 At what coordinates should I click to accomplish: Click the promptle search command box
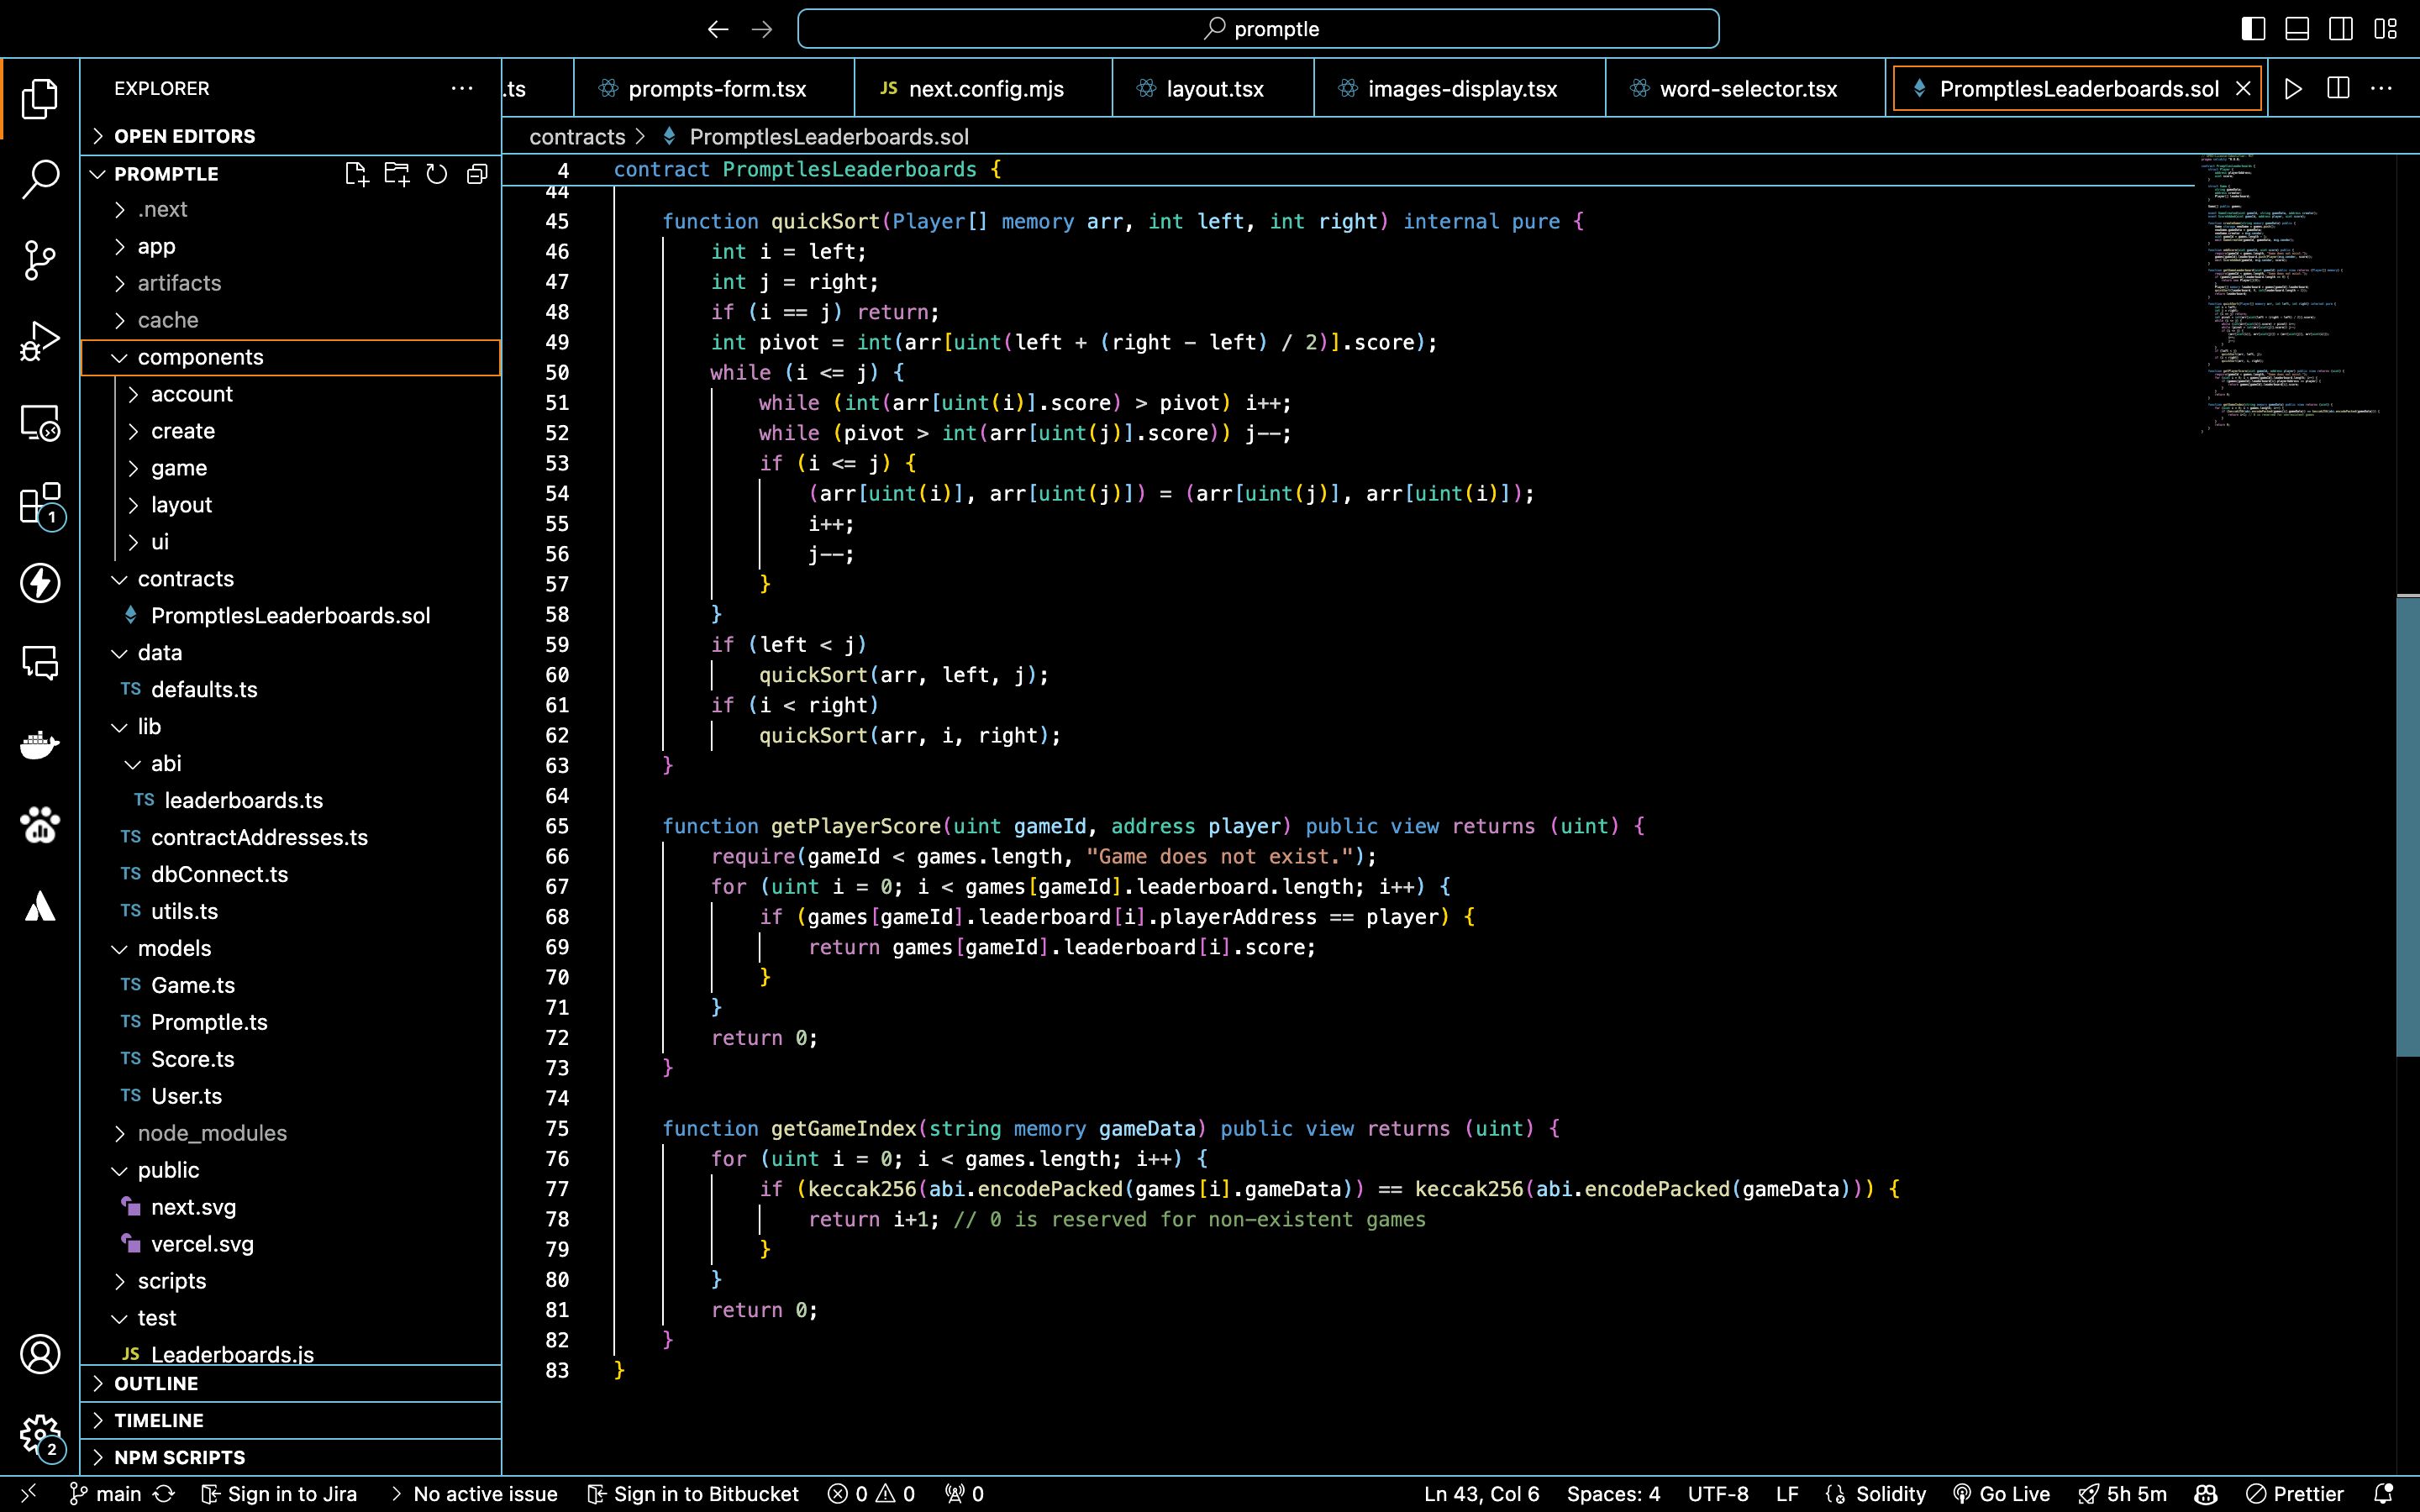click(x=1258, y=29)
